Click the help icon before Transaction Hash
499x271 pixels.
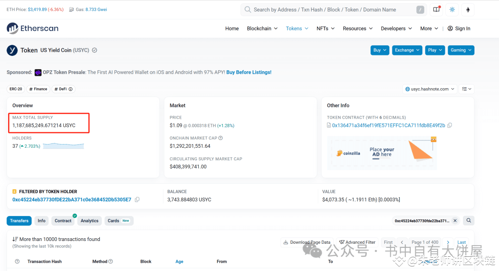[17, 261]
